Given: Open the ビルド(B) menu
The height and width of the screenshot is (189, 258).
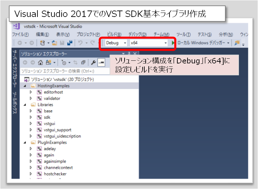Looking at the screenshot, I should tap(114, 34).
